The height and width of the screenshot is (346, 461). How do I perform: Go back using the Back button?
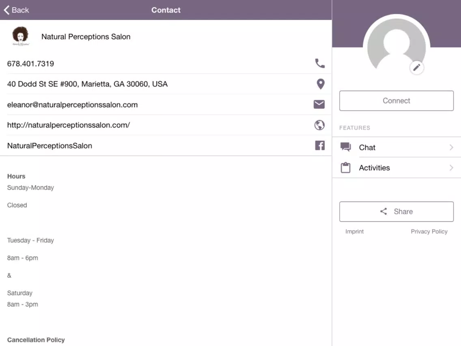pyautogui.click(x=17, y=10)
